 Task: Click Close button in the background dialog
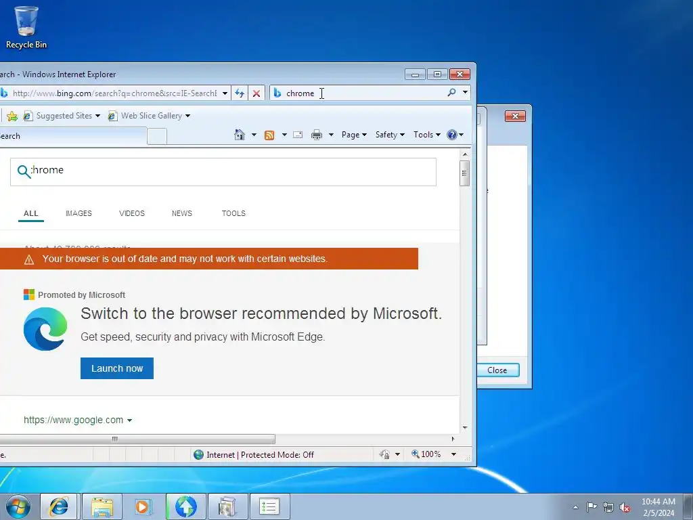click(497, 370)
